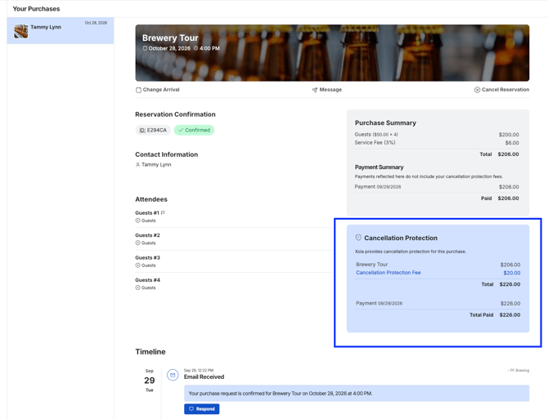Click the Change Arrival link
548x419 pixels.
[x=158, y=90]
